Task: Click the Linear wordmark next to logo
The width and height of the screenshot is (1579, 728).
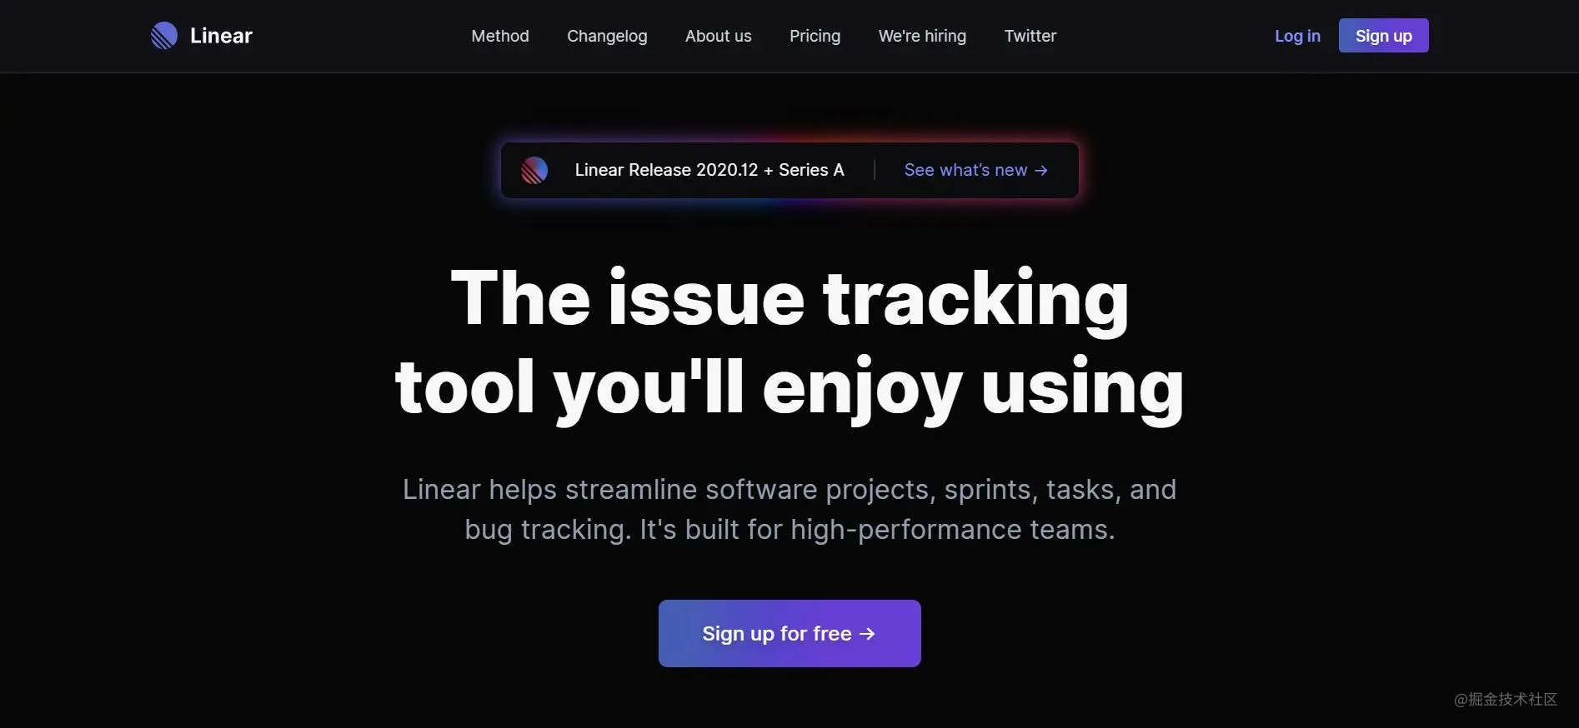Action: point(221,36)
